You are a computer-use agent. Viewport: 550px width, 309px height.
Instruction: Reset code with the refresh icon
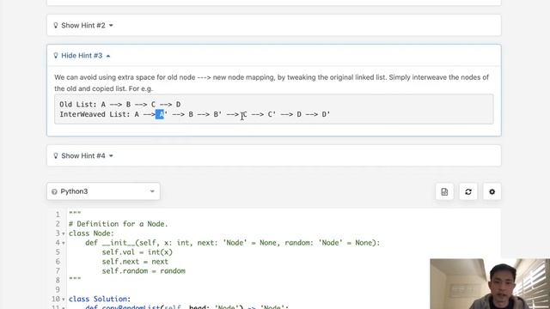(x=468, y=191)
